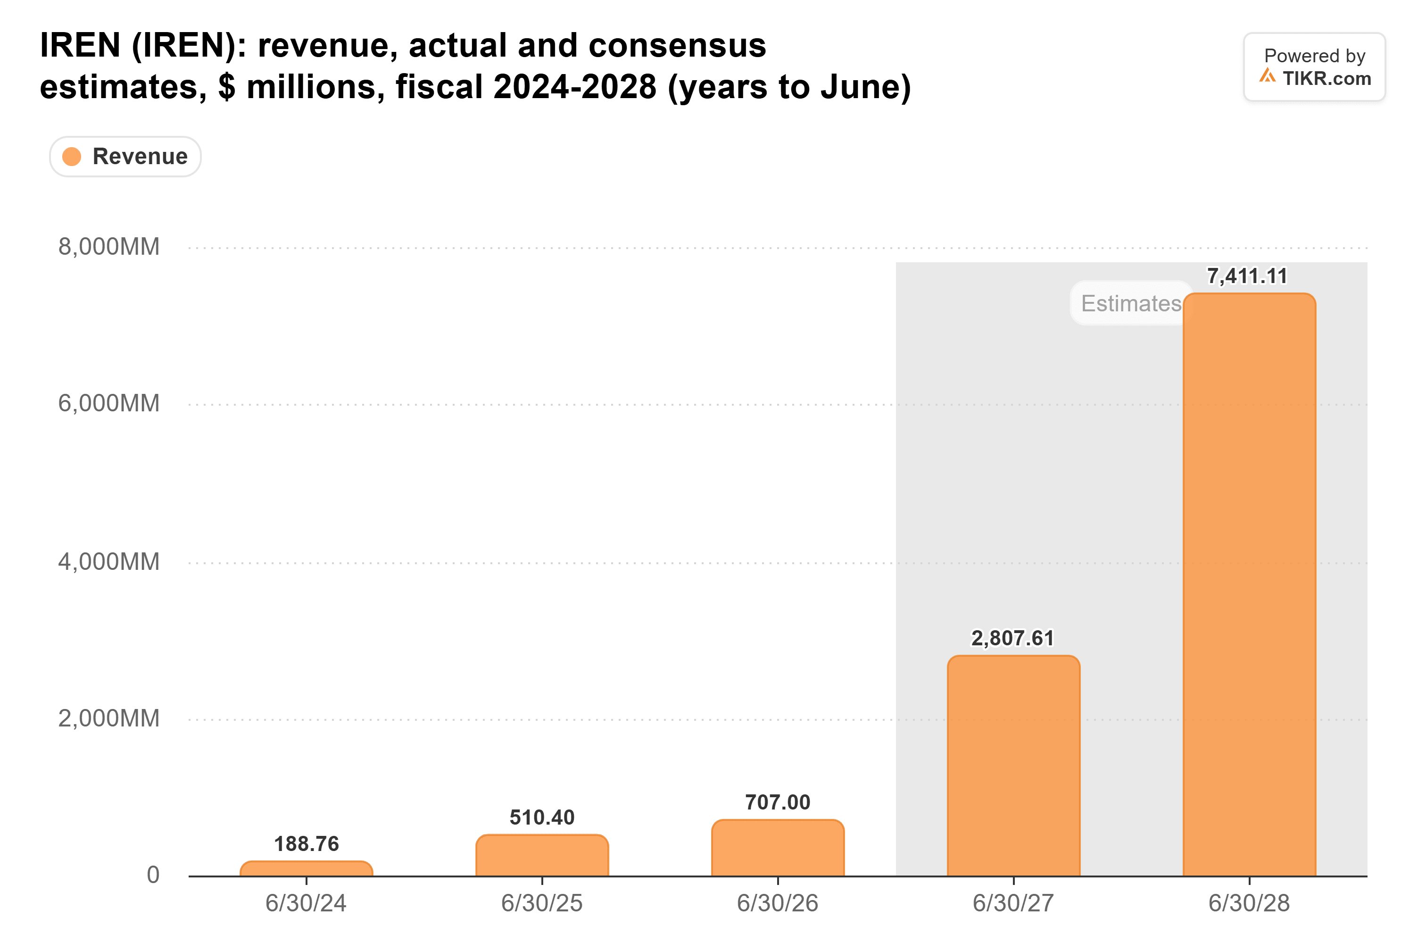Click the 6/30/27 x-axis label
The image size is (1426, 951).
[1013, 904]
